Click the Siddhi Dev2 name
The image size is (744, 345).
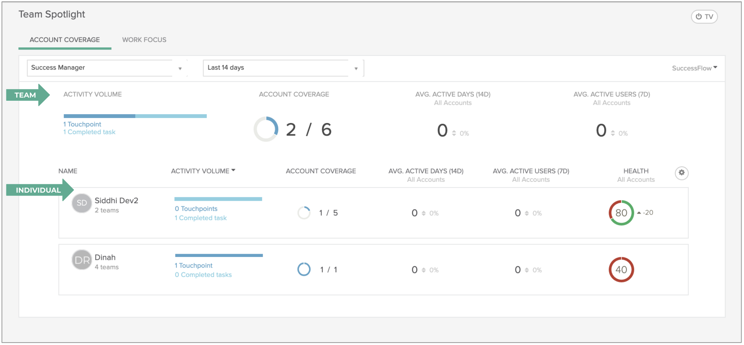(x=116, y=200)
